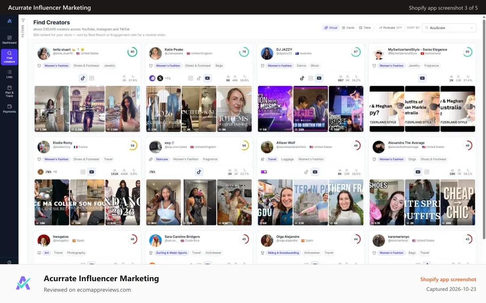
Task: Click Dogs tag on Alexandra The Average card
Action: (412, 159)
